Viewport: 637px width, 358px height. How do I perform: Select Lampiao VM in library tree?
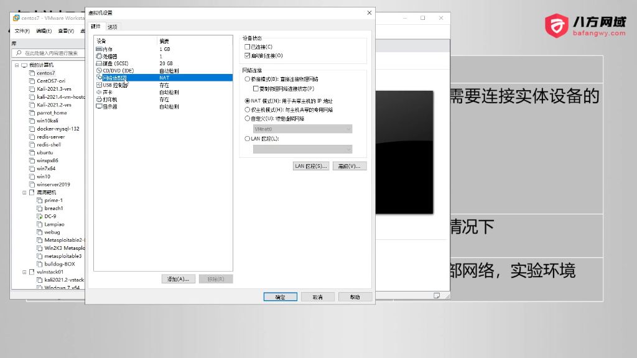(x=55, y=224)
